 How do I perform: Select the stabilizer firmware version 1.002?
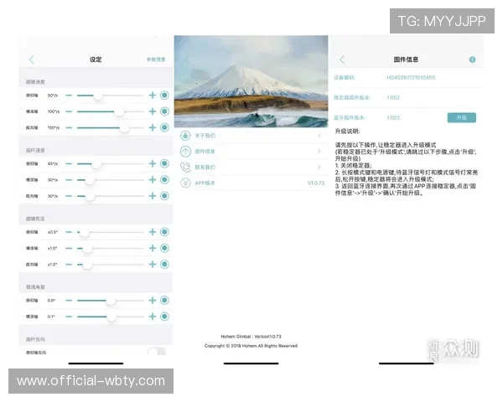click(x=393, y=97)
